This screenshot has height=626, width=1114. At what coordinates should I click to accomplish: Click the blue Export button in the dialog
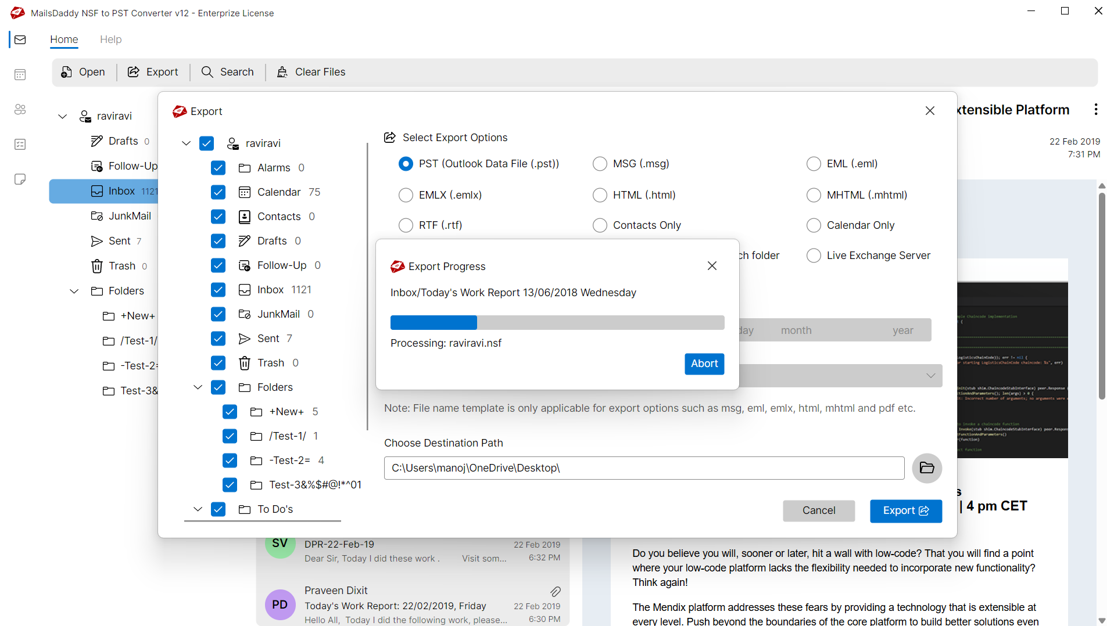(905, 510)
